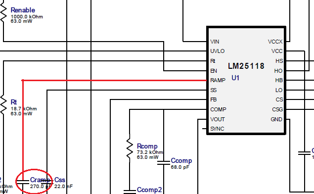This screenshot has height=194, width=314.
Task: Click the Cramp component label
Action: pos(40,180)
